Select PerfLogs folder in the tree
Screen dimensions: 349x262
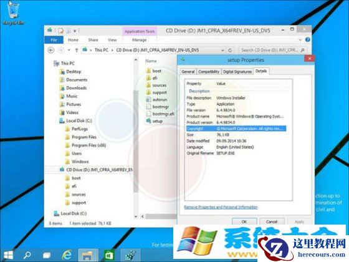(80, 129)
